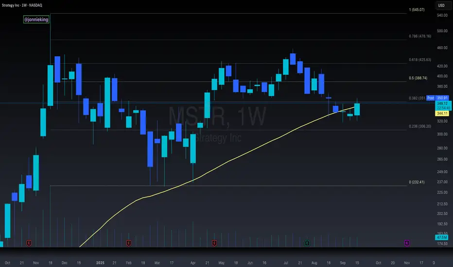Click May on the time axis

(222, 263)
